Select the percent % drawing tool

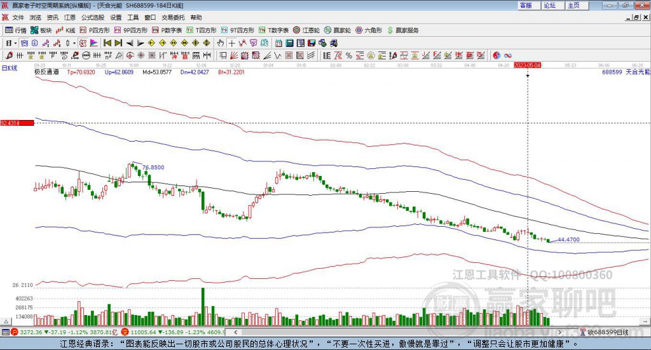(x=349, y=55)
